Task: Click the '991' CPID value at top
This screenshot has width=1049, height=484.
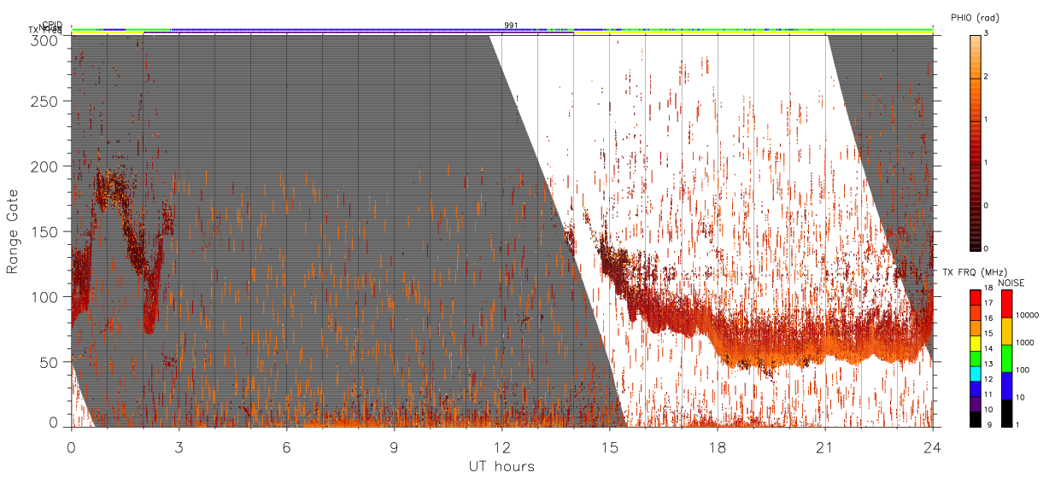Action: pyautogui.click(x=511, y=26)
